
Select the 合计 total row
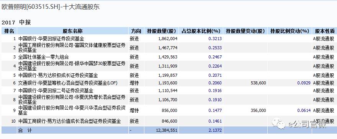coord(168,130)
